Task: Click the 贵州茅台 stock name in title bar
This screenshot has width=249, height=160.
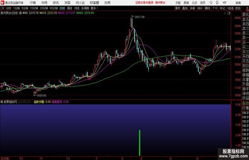Action: tap(160, 3)
